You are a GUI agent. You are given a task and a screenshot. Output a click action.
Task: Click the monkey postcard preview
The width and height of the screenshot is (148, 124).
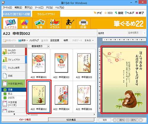(x=124, y=80)
